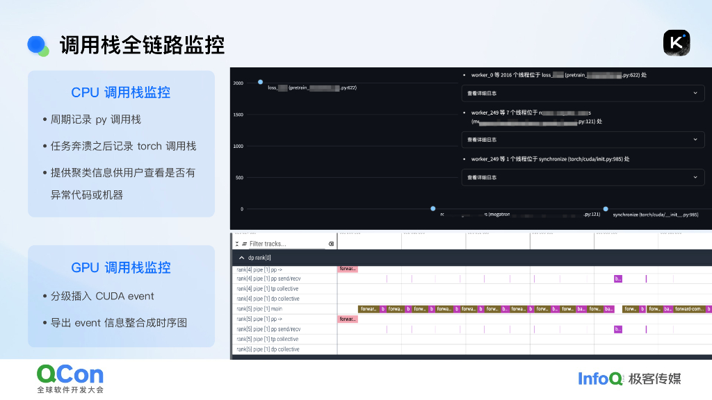Click the K app logo top right
712x400 pixels.
[x=676, y=42]
